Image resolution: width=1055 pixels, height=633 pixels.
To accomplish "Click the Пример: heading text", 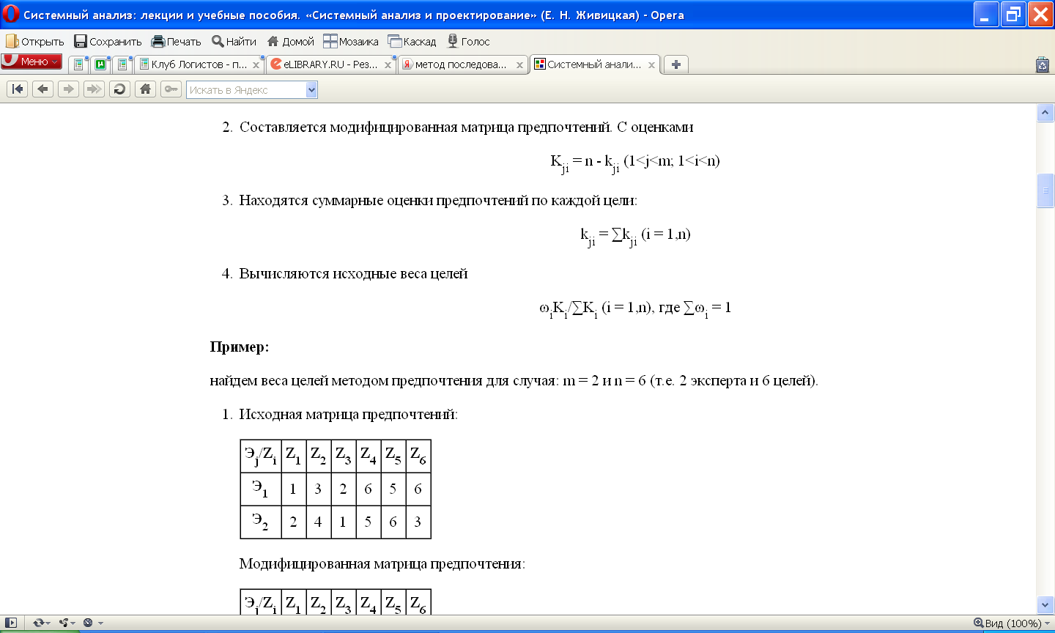I will 240,347.
